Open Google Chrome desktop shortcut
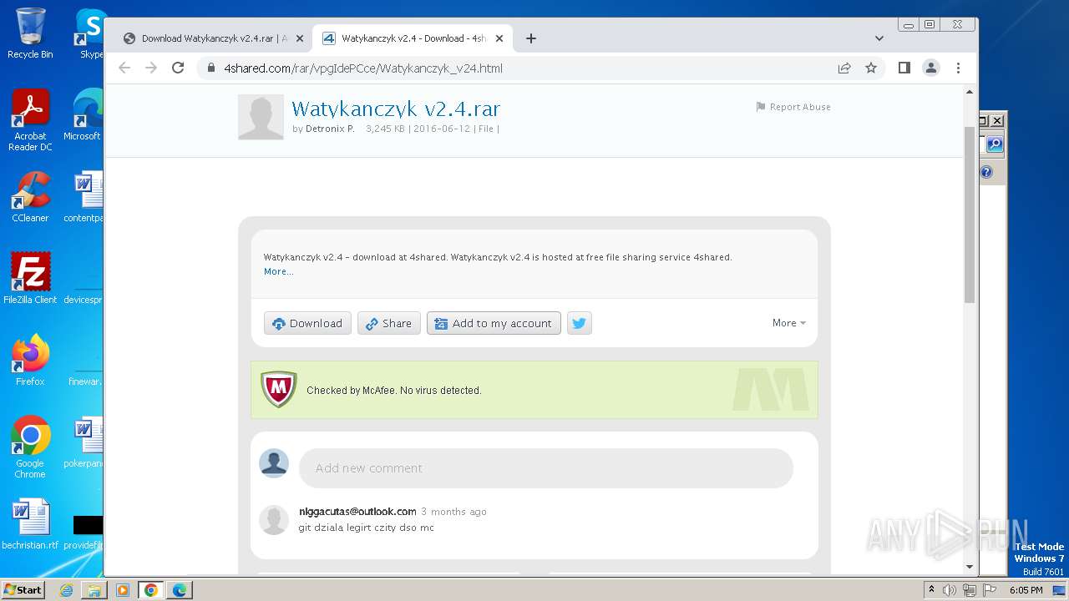Viewport: 1069px width, 601px height. pyautogui.click(x=30, y=447)
